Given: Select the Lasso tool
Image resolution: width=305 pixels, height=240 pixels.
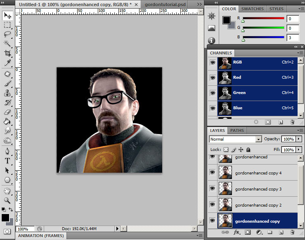Looking at the screenshot, I should coord(7,34).
